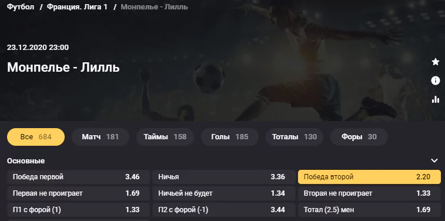Pick Вторая не проиграет at 1.33
The width and height of the screenshot is (445, 221).
pos(369,193)
